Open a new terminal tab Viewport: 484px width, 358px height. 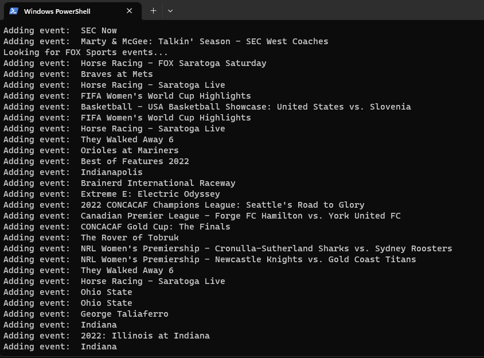pyautogui.click(x=153, y=11)
